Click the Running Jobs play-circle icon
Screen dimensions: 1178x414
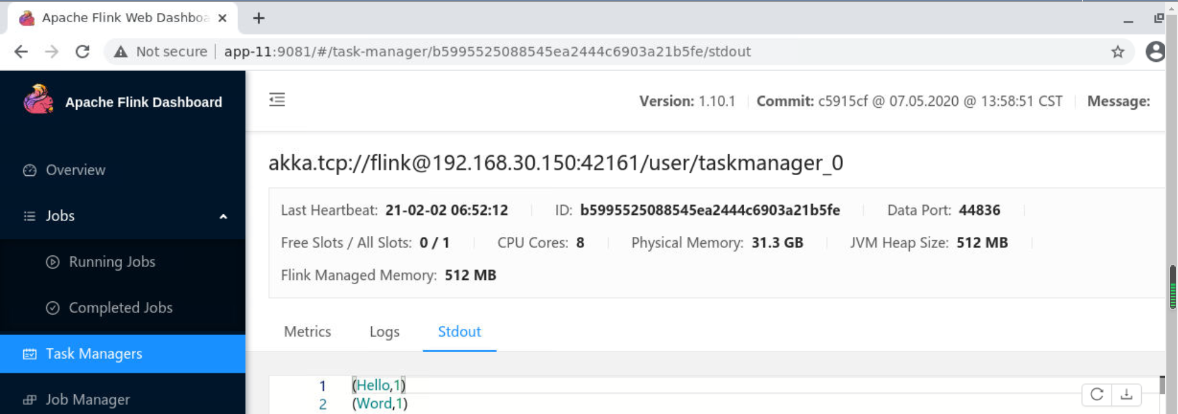[53, 262]
